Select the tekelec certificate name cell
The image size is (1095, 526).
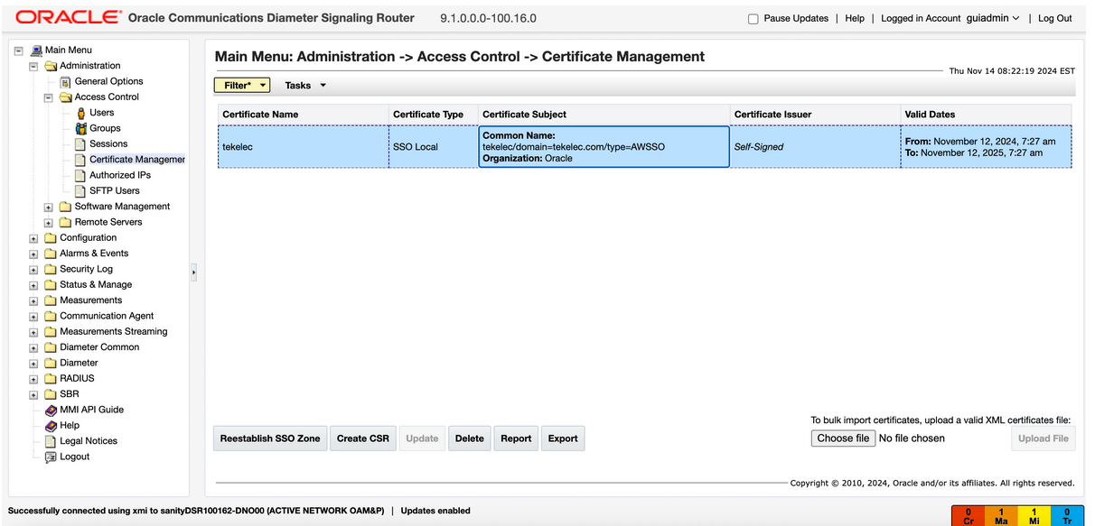pyautogui.click(x=303, y=146)
